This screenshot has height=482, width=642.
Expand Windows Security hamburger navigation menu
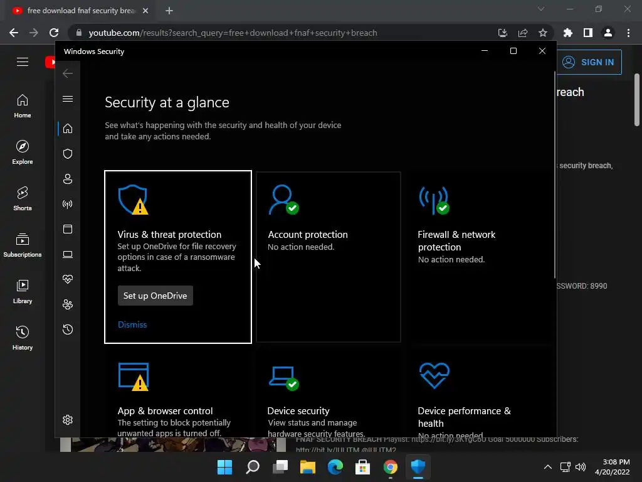coord(68,99)
